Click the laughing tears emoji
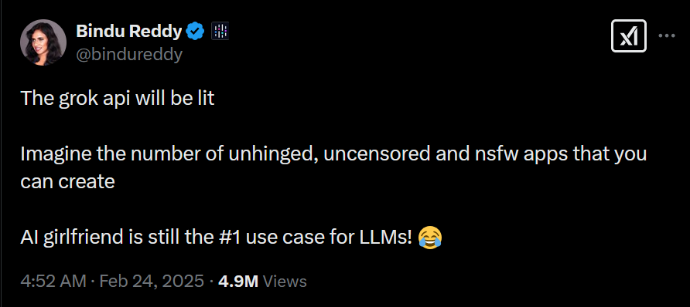Screen dimensions: 690x307 pyautogui.click(x=430, y=238)
